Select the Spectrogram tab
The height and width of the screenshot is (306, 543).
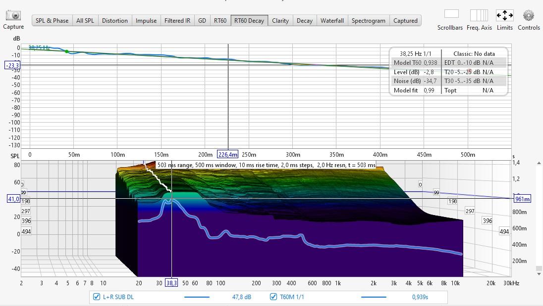pos(368,21)
